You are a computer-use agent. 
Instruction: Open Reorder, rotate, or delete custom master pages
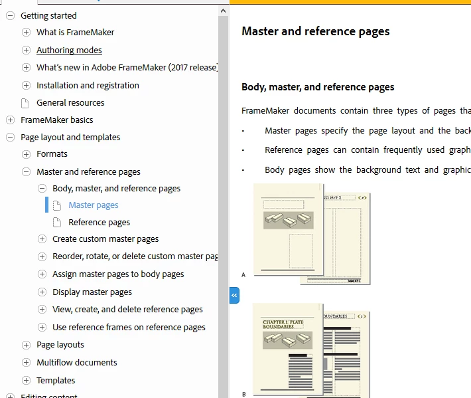(x=135, y=256)
